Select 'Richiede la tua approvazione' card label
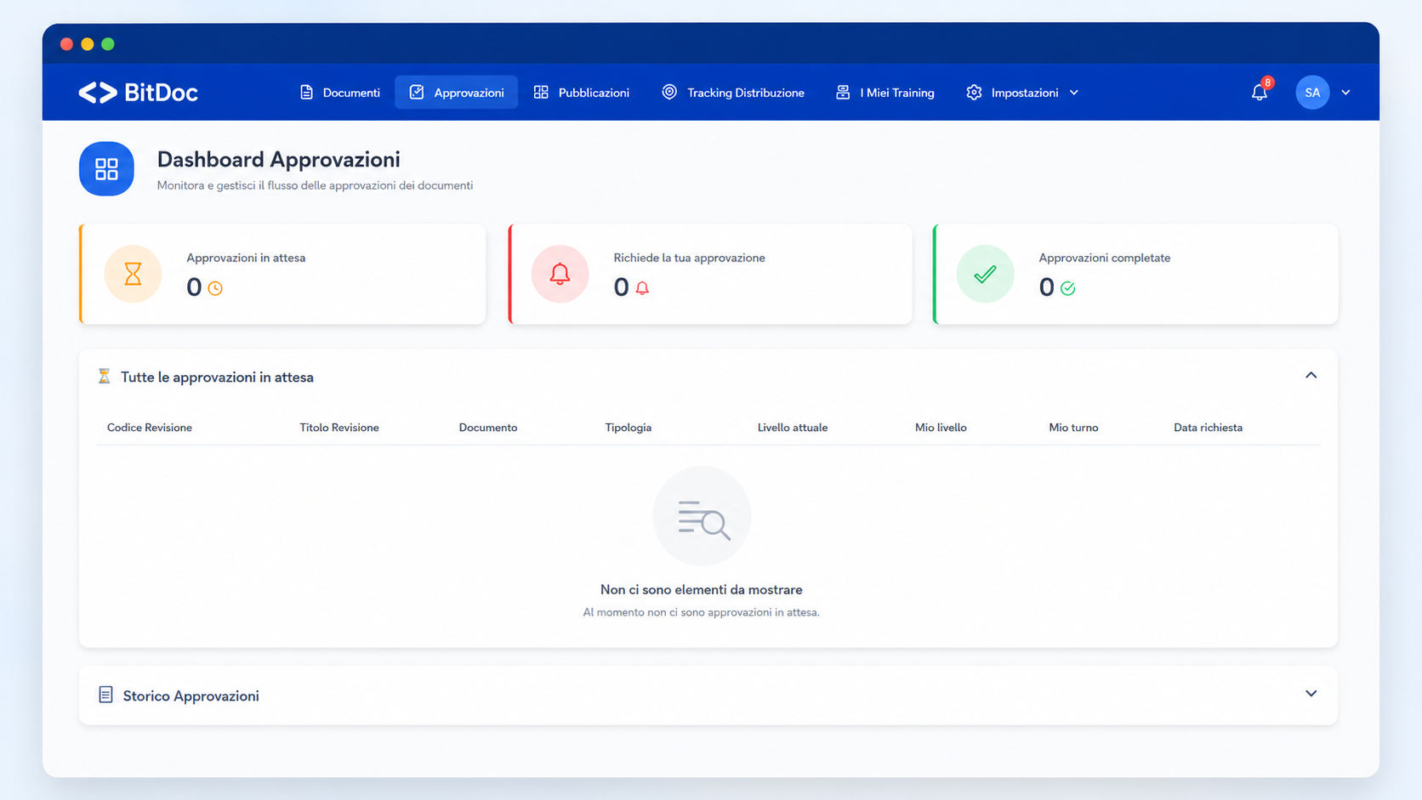 (x=689, y=258)
